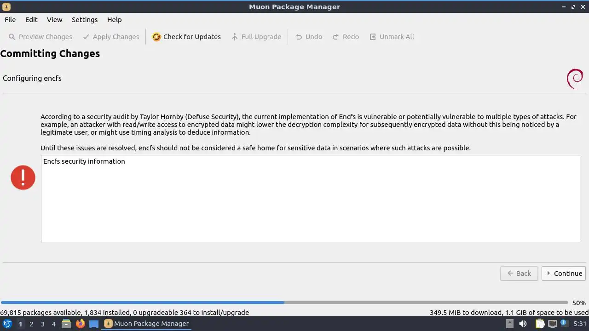The height and width of the screenshot is (331, 589).
Task: Switch to virtual desktop 2
Action: pyautogui.click(x=31, y=324)
